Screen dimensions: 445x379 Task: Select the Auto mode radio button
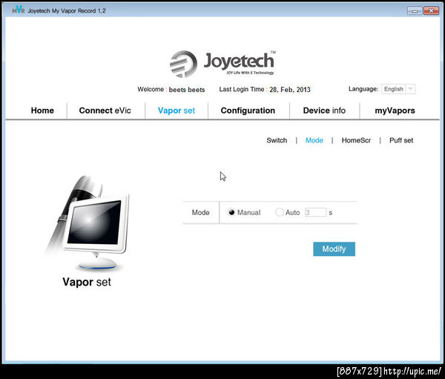coord(280,212)
